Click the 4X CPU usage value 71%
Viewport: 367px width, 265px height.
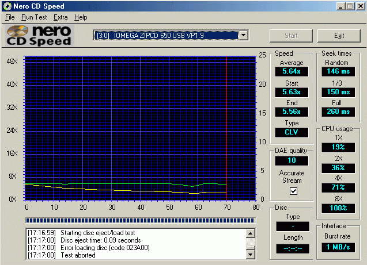(x=338, y=187)
